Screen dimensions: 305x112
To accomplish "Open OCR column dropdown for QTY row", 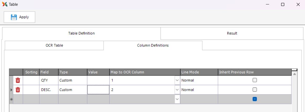I will (x=177, y=80).
